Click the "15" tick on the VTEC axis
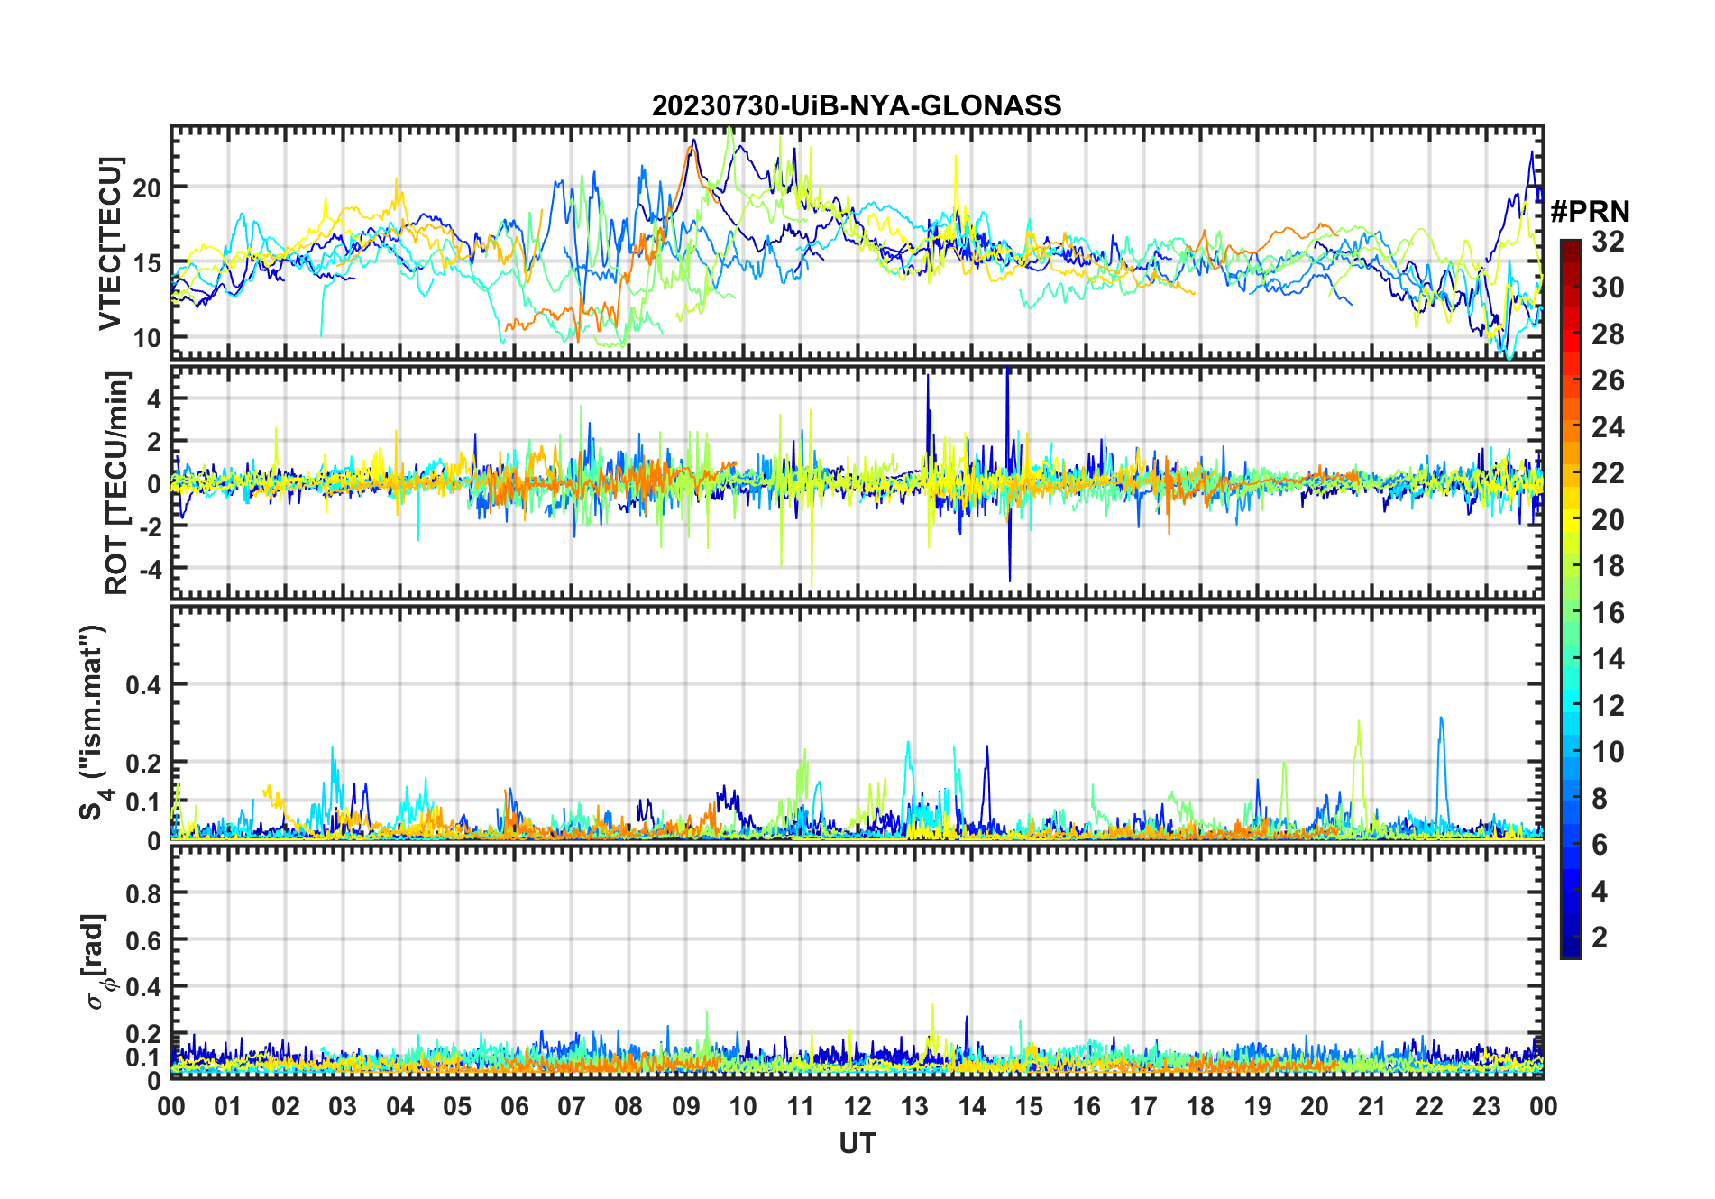 [147, 263]
